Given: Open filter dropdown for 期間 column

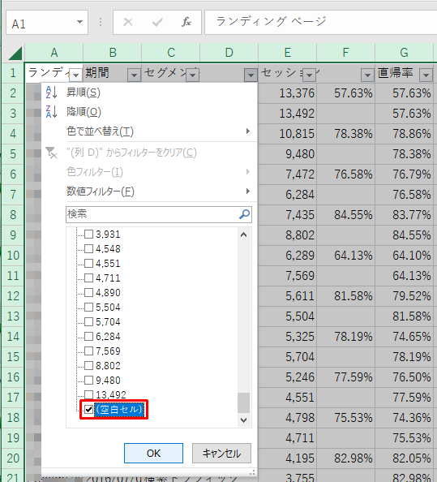Looking at the screenshot, I should point(135,75).
